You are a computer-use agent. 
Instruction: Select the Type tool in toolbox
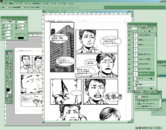tap(10, 77)
